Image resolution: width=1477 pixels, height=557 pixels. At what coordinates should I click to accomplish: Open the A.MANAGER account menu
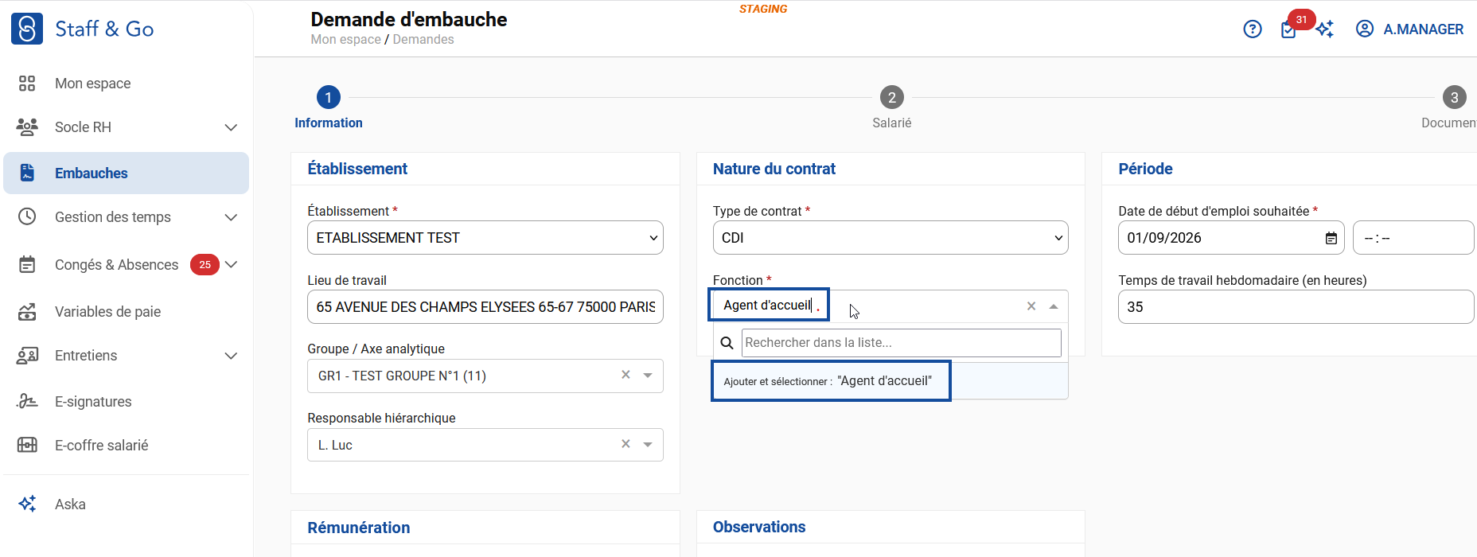[1423, 29]
